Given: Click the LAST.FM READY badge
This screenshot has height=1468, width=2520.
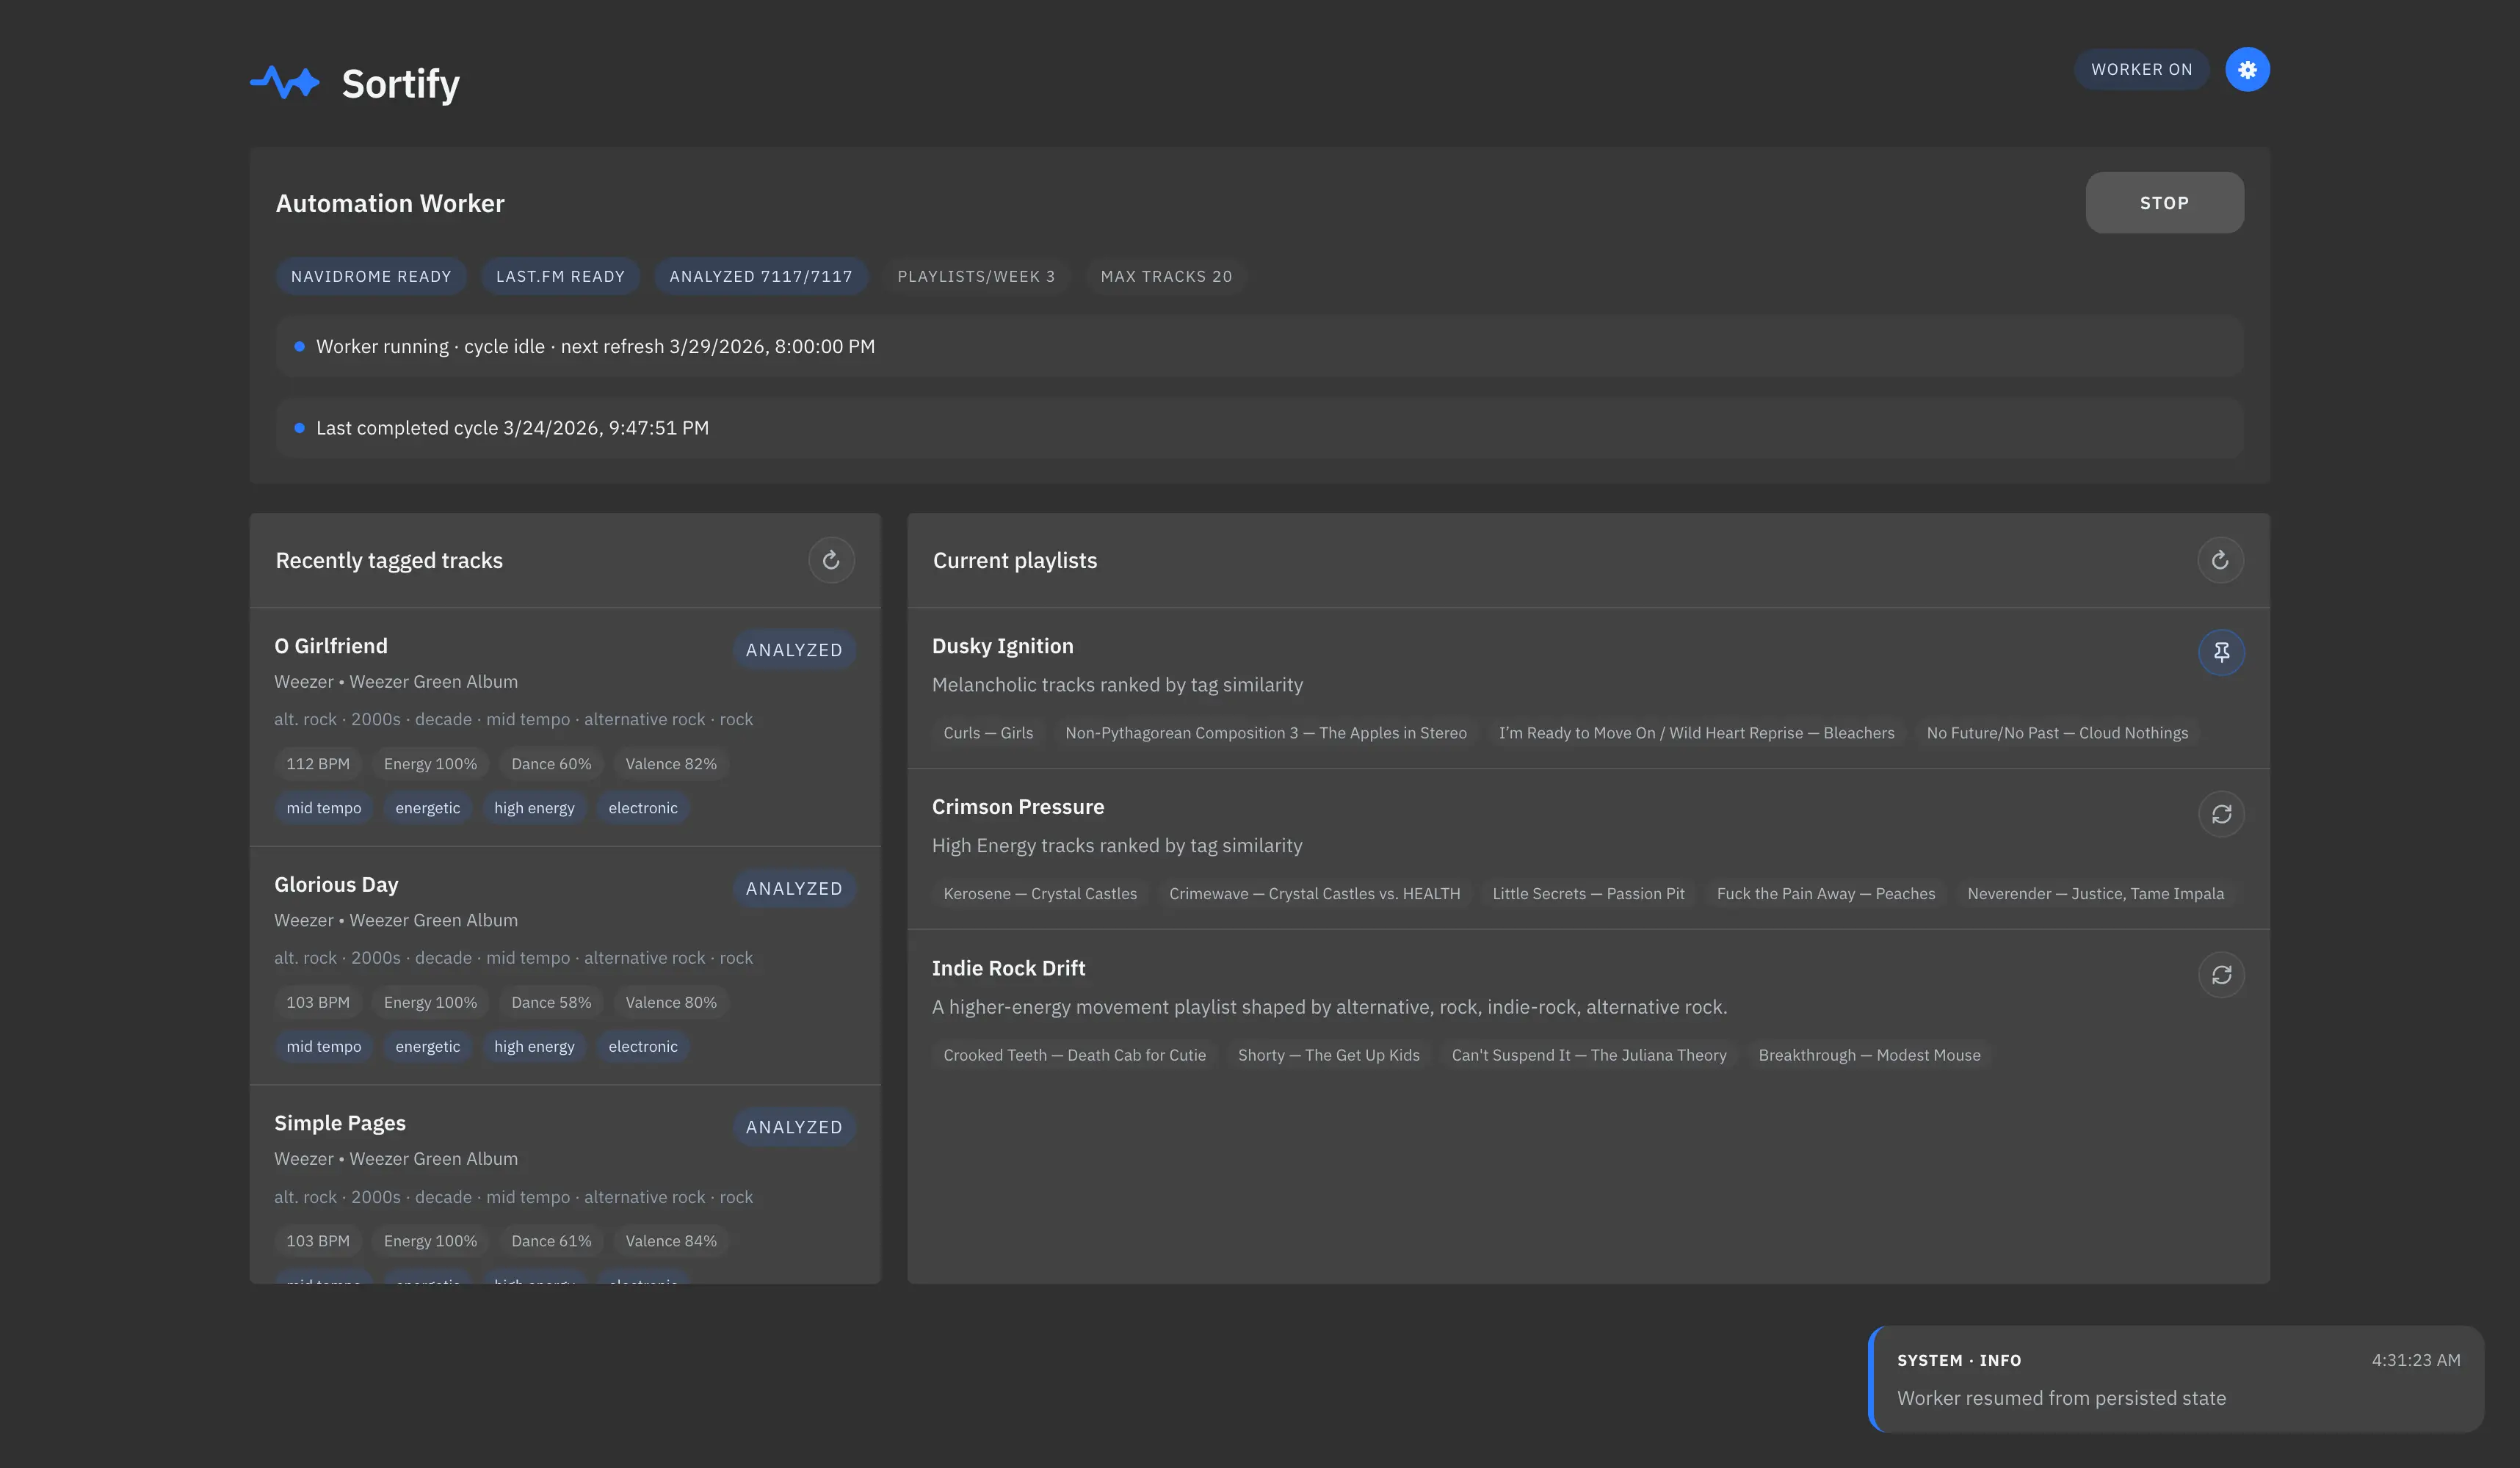Looking at the screenshot, I should pos(560,276).
